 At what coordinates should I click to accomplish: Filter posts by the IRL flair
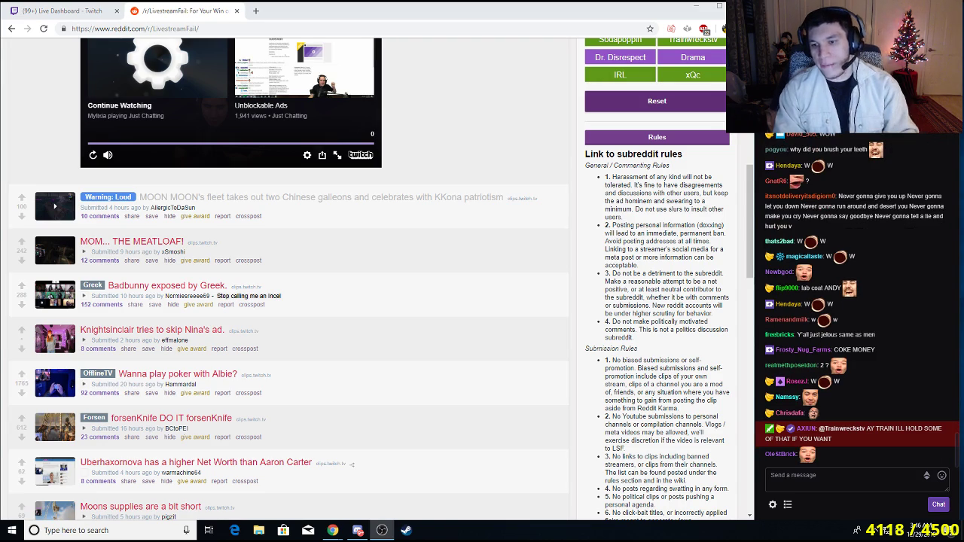(621, 75)
